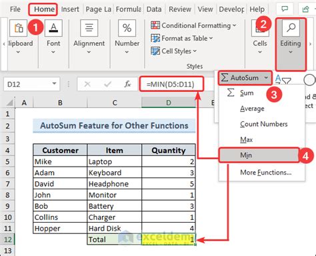Screen dimensions: 316x256
Task: Switch to the Developer tab
Action: (x=231, y=9)
